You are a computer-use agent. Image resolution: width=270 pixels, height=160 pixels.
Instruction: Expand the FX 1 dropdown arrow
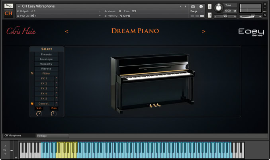(56, 79)
